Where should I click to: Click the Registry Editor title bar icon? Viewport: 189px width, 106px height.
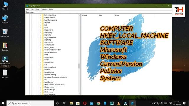tap(27, 6)
